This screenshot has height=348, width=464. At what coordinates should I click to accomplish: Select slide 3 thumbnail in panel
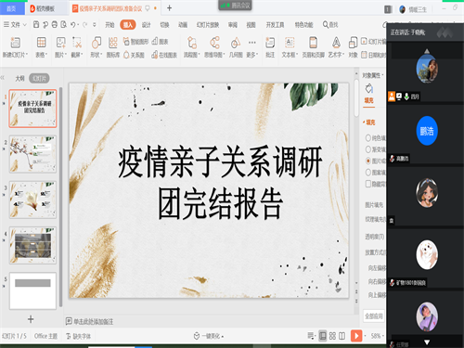(32, 200)
